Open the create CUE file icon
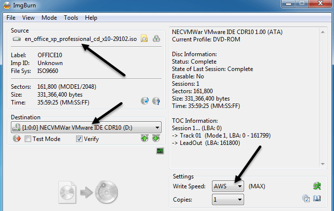 [x=156, y=38]
